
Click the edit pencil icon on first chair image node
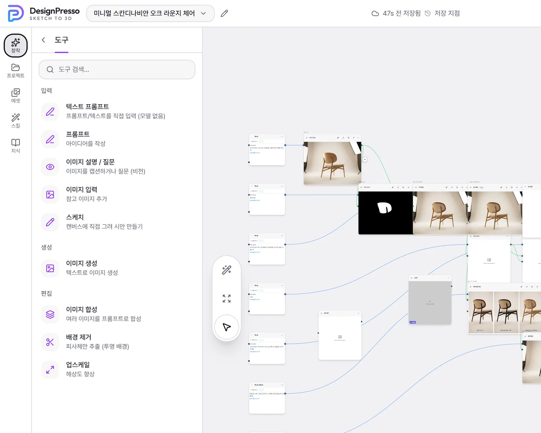338,137
